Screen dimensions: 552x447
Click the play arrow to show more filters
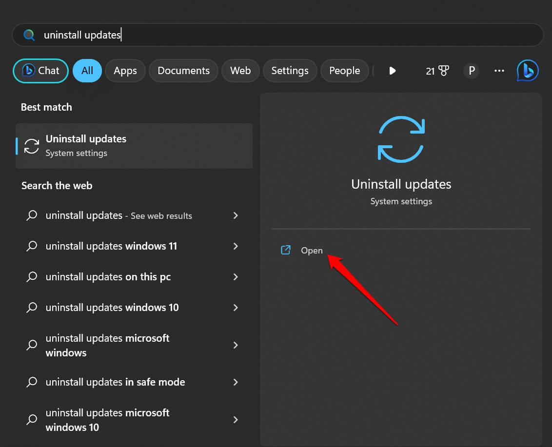392,71
